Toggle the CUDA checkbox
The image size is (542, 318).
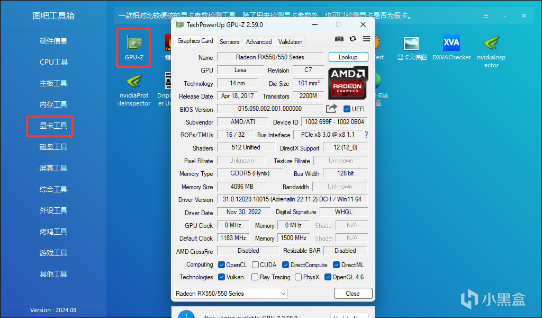[256, 264]
